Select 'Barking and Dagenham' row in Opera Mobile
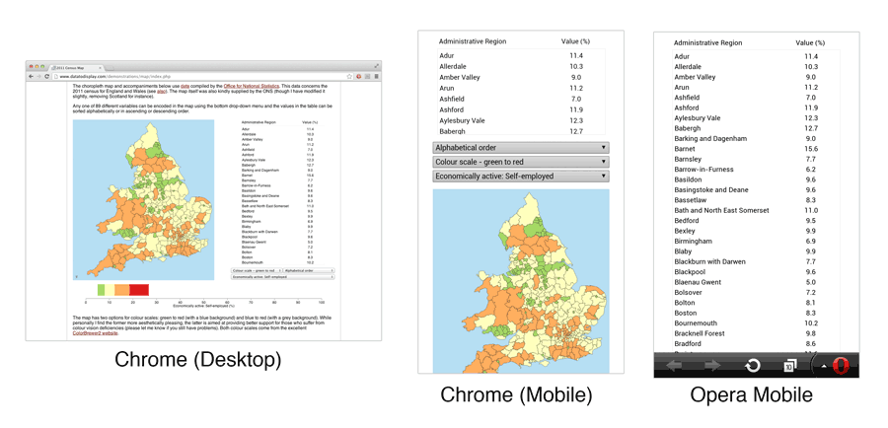 (756, 139)
